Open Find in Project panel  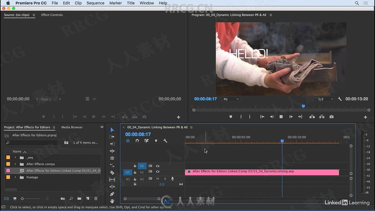(x=71, y=199)
